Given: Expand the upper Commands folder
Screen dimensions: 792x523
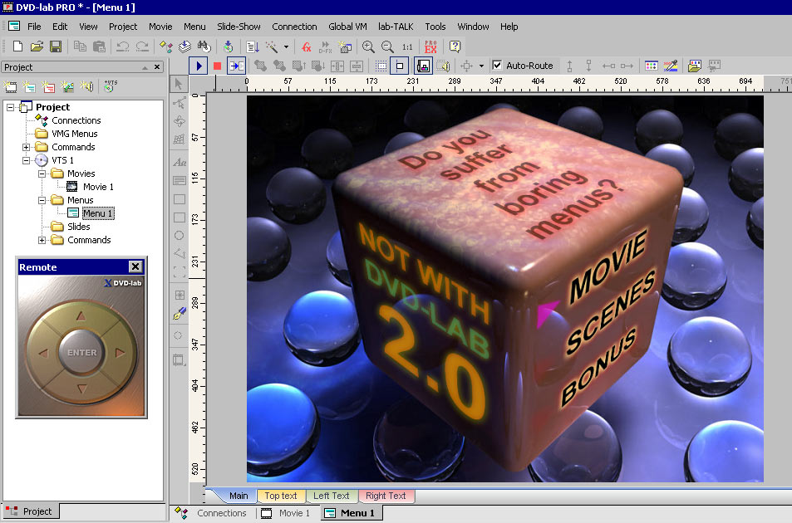Looking at the screenshot, I should pos(27,147).
